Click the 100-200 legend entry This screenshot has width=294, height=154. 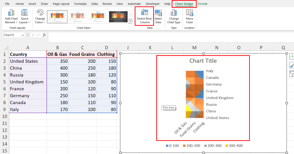pos(192,146)
